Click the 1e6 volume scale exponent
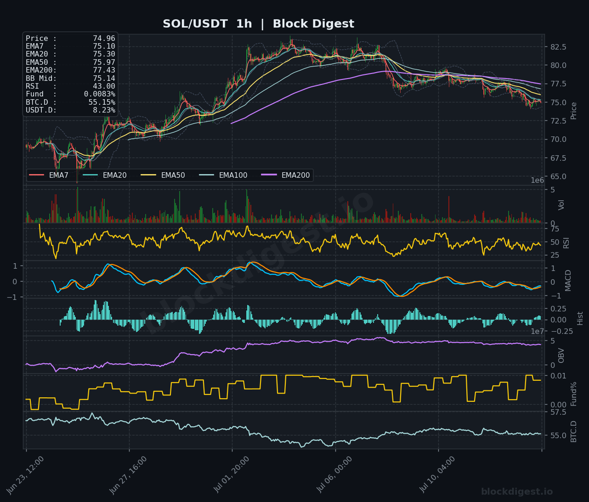The height and width of the screenshot is (502, 589). click(538, 180)
